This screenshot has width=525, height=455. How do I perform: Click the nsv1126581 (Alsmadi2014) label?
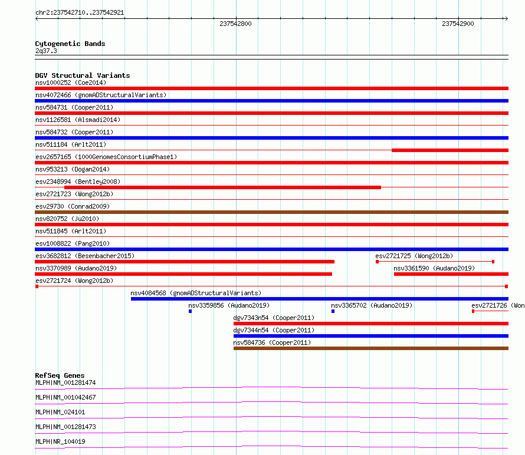78,120
